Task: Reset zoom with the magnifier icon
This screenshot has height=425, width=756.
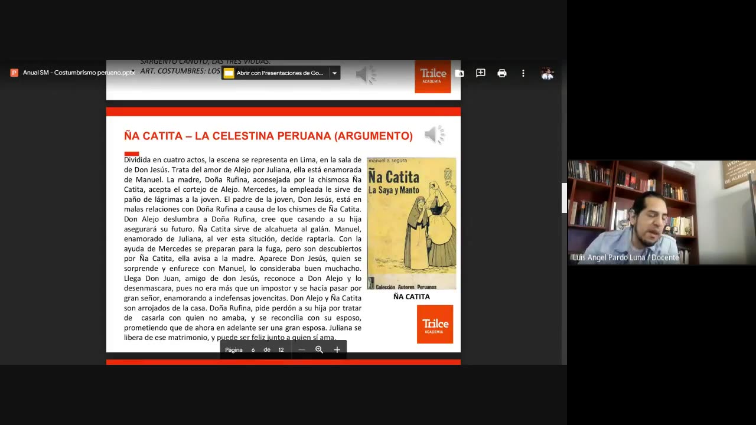Action: 320,349
